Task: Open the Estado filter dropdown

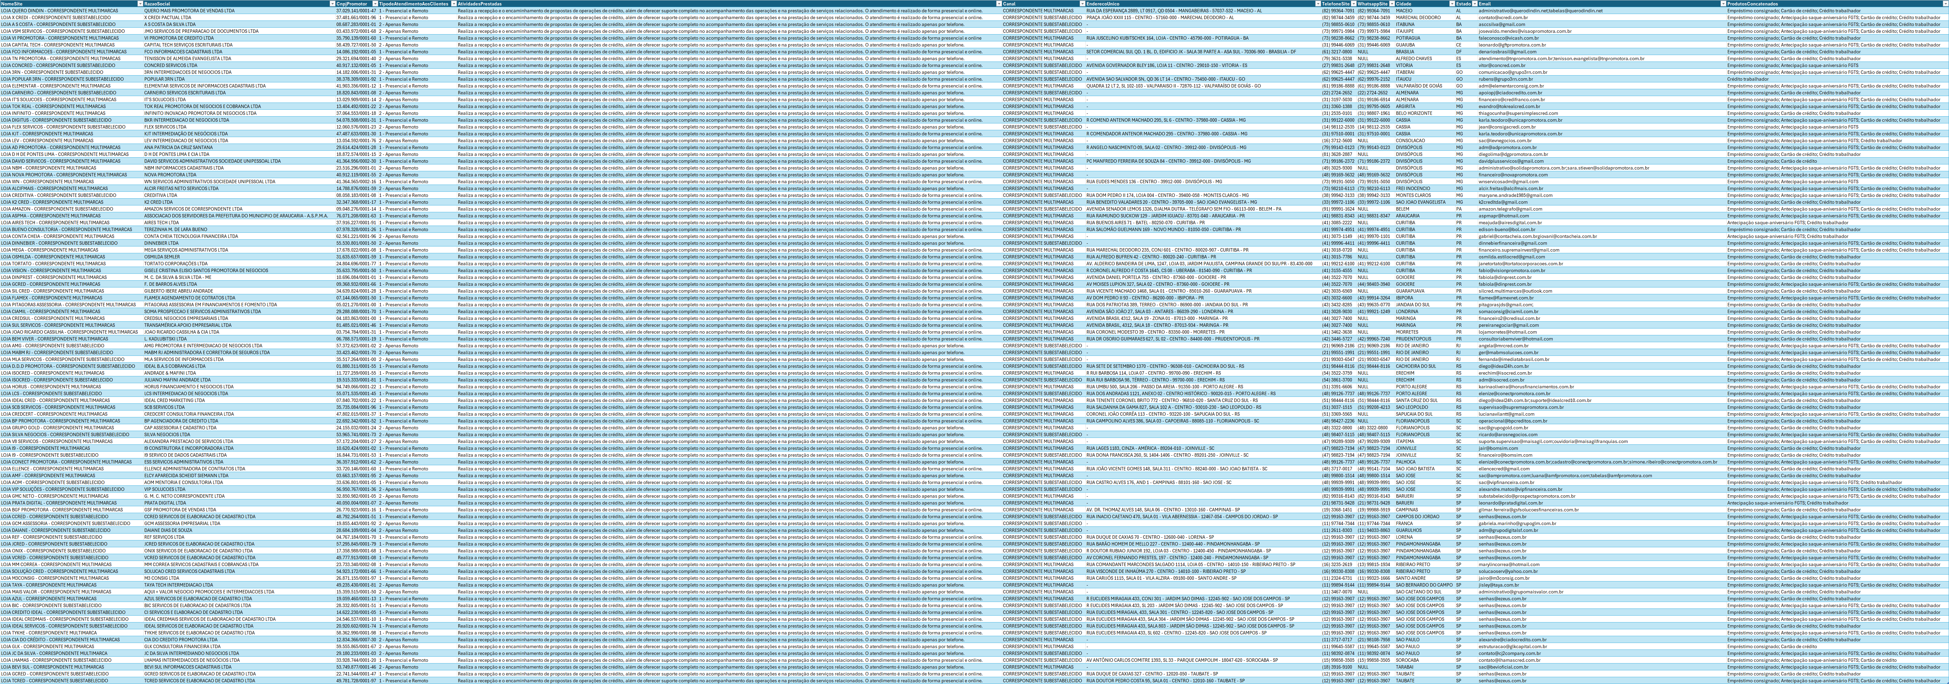Action: click(x=1475, y=4)
